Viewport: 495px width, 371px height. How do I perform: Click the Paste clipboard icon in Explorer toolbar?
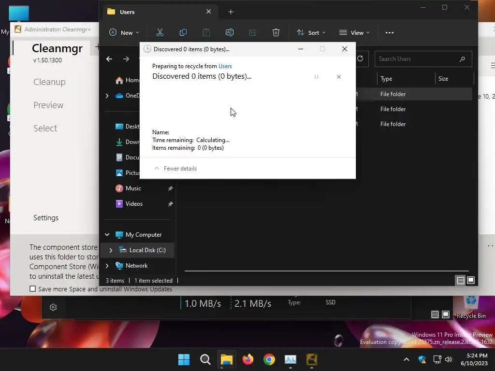coord(206,32)
